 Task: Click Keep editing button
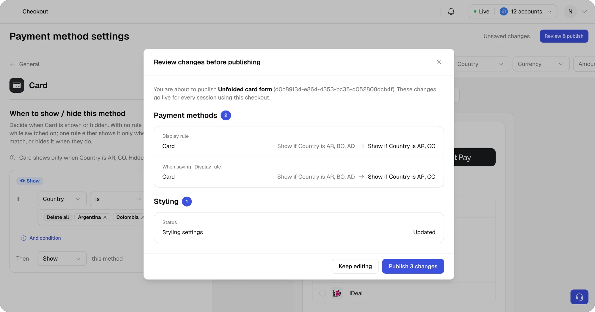355,266
